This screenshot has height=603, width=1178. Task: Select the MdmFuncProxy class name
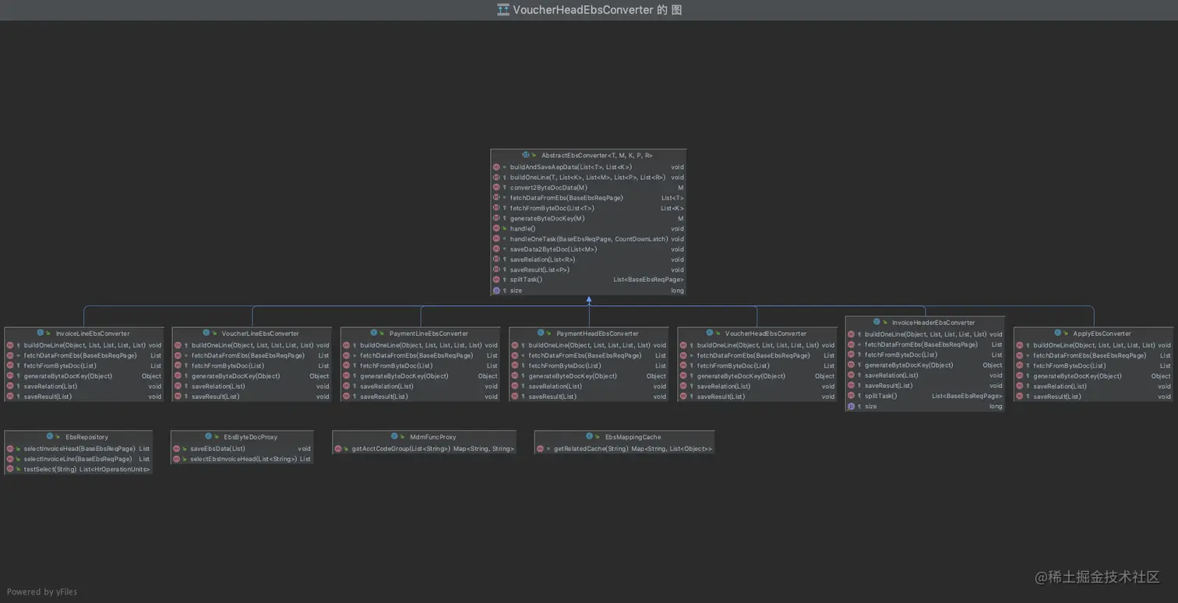(x=433, y=437)
